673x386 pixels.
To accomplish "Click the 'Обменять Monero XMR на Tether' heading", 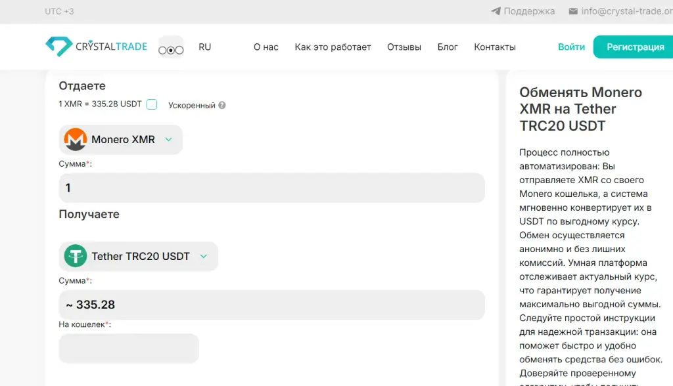I will click(581, 109).
